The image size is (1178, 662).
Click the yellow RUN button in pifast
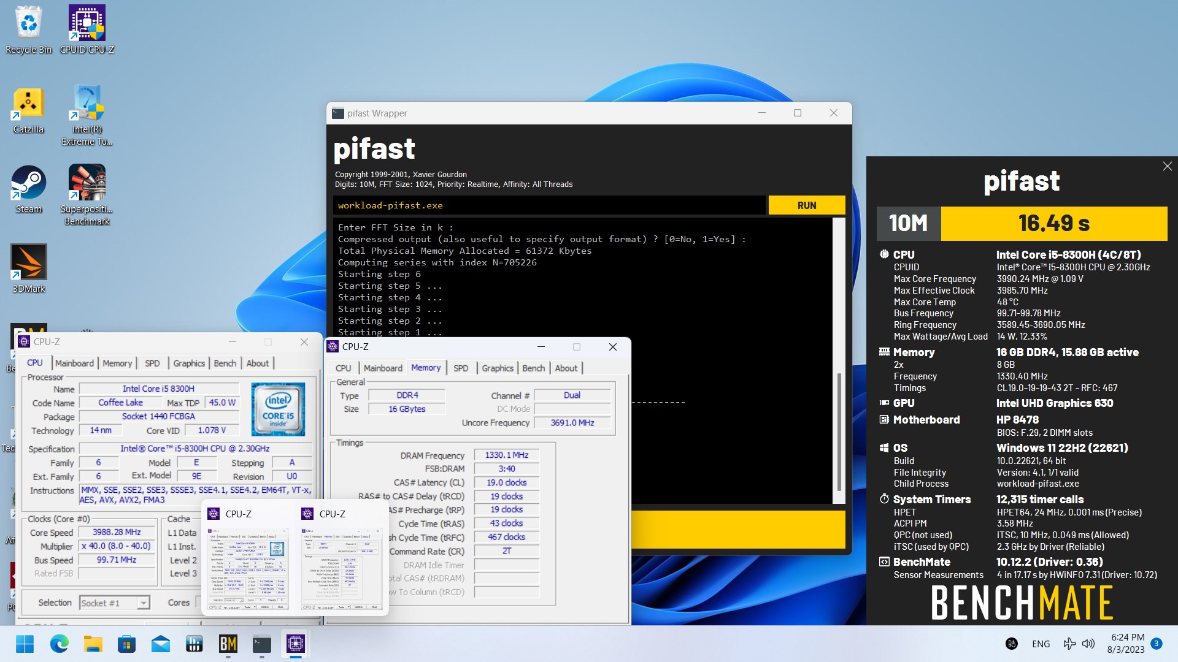click(807, 205)
